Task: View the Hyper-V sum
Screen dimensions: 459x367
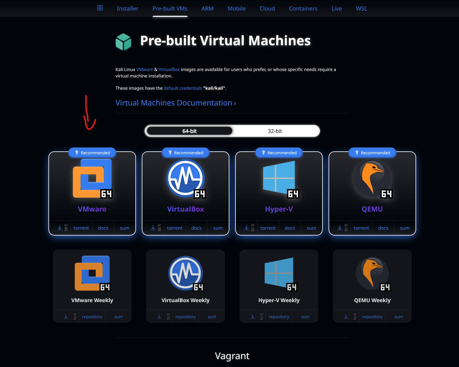Action: point(311,228)
